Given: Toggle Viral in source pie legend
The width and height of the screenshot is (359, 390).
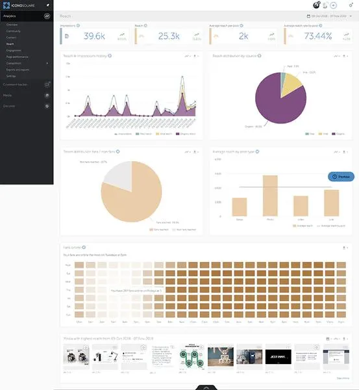Looking at the screenshot, I should (x=323, y=134).
